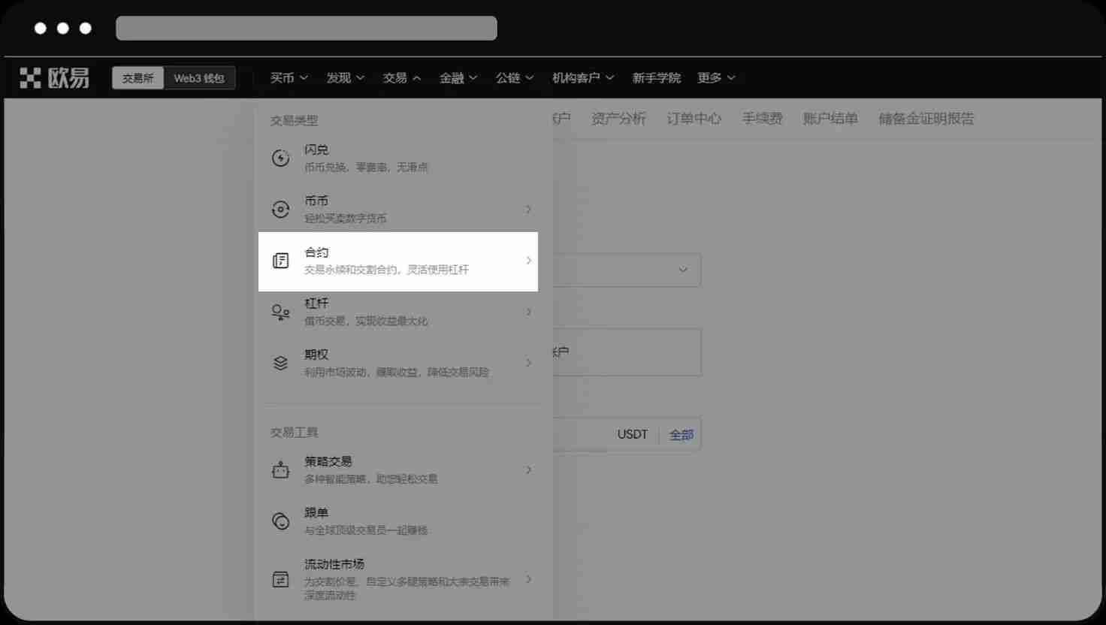The image size is (1106, 625).
Task: Click the 杠杆 margin trading icon
Action: point(280,312)
